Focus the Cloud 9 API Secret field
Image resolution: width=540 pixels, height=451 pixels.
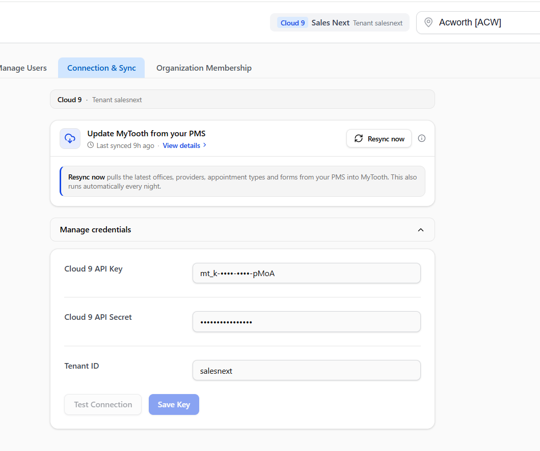point(307,322)
